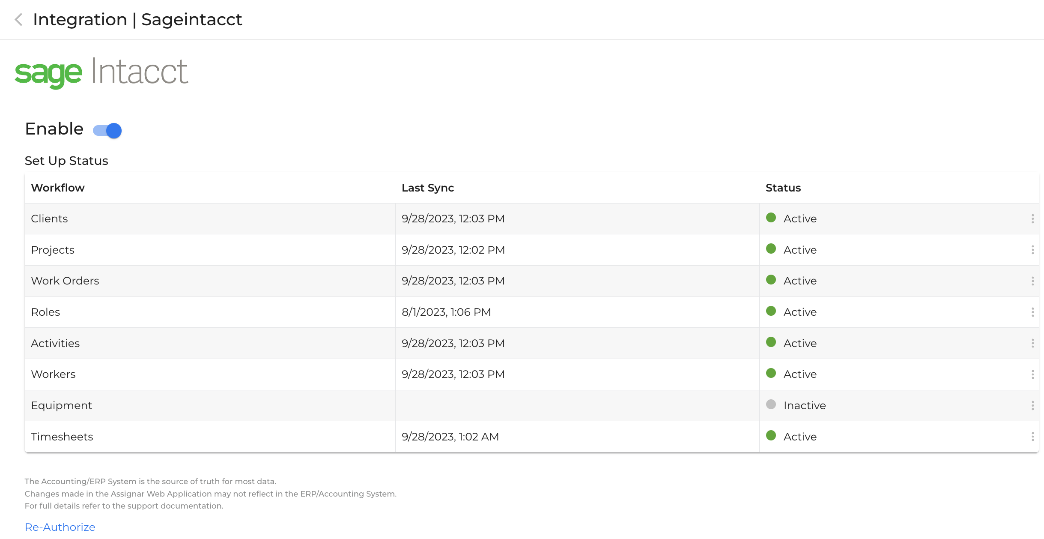1044x539 pixels.
Task: Open the three-dot menu for Clients row
Action: pyautogui.click(x=1032, y=219)
